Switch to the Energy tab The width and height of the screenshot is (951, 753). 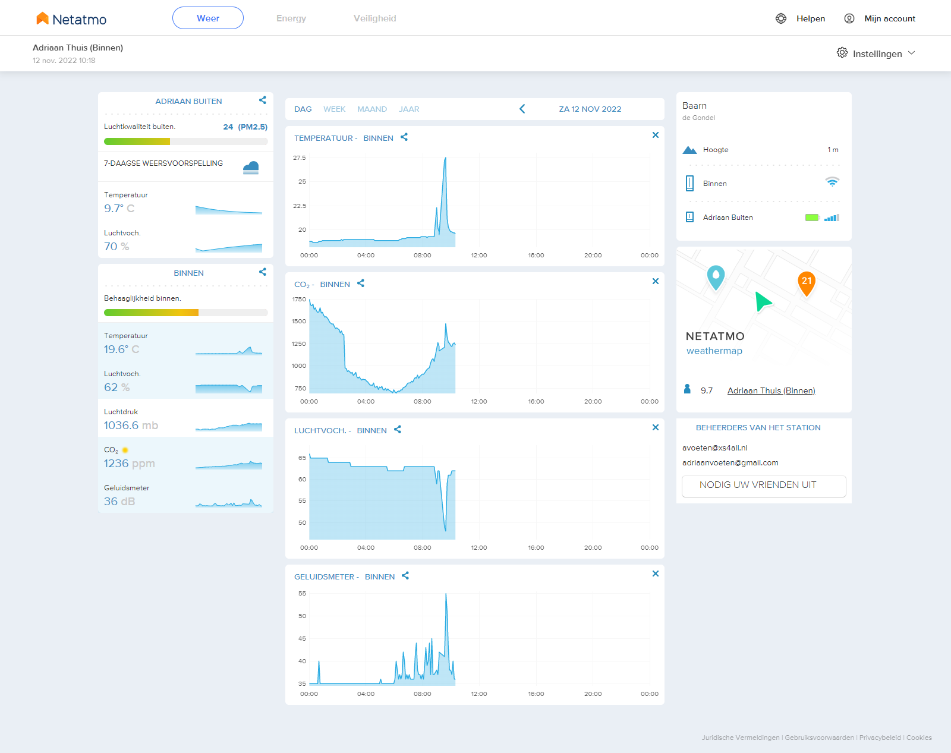point(291,18)
